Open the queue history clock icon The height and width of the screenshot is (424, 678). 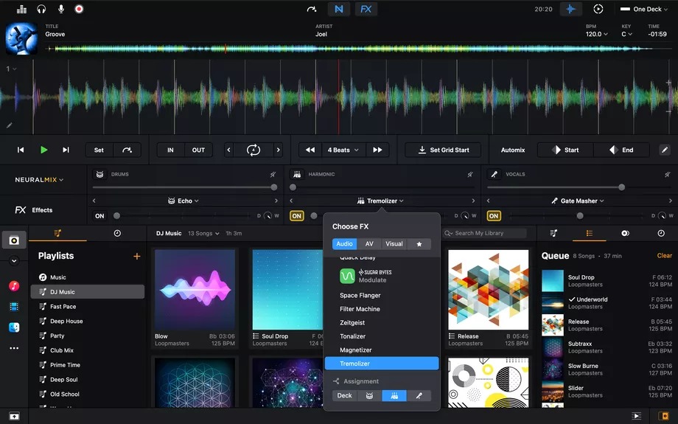point(661,233)
